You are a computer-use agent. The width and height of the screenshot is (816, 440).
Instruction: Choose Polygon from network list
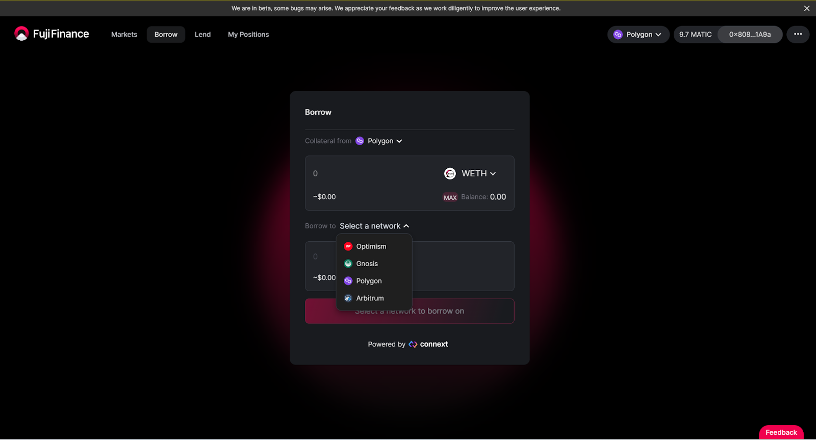point(374,281)
